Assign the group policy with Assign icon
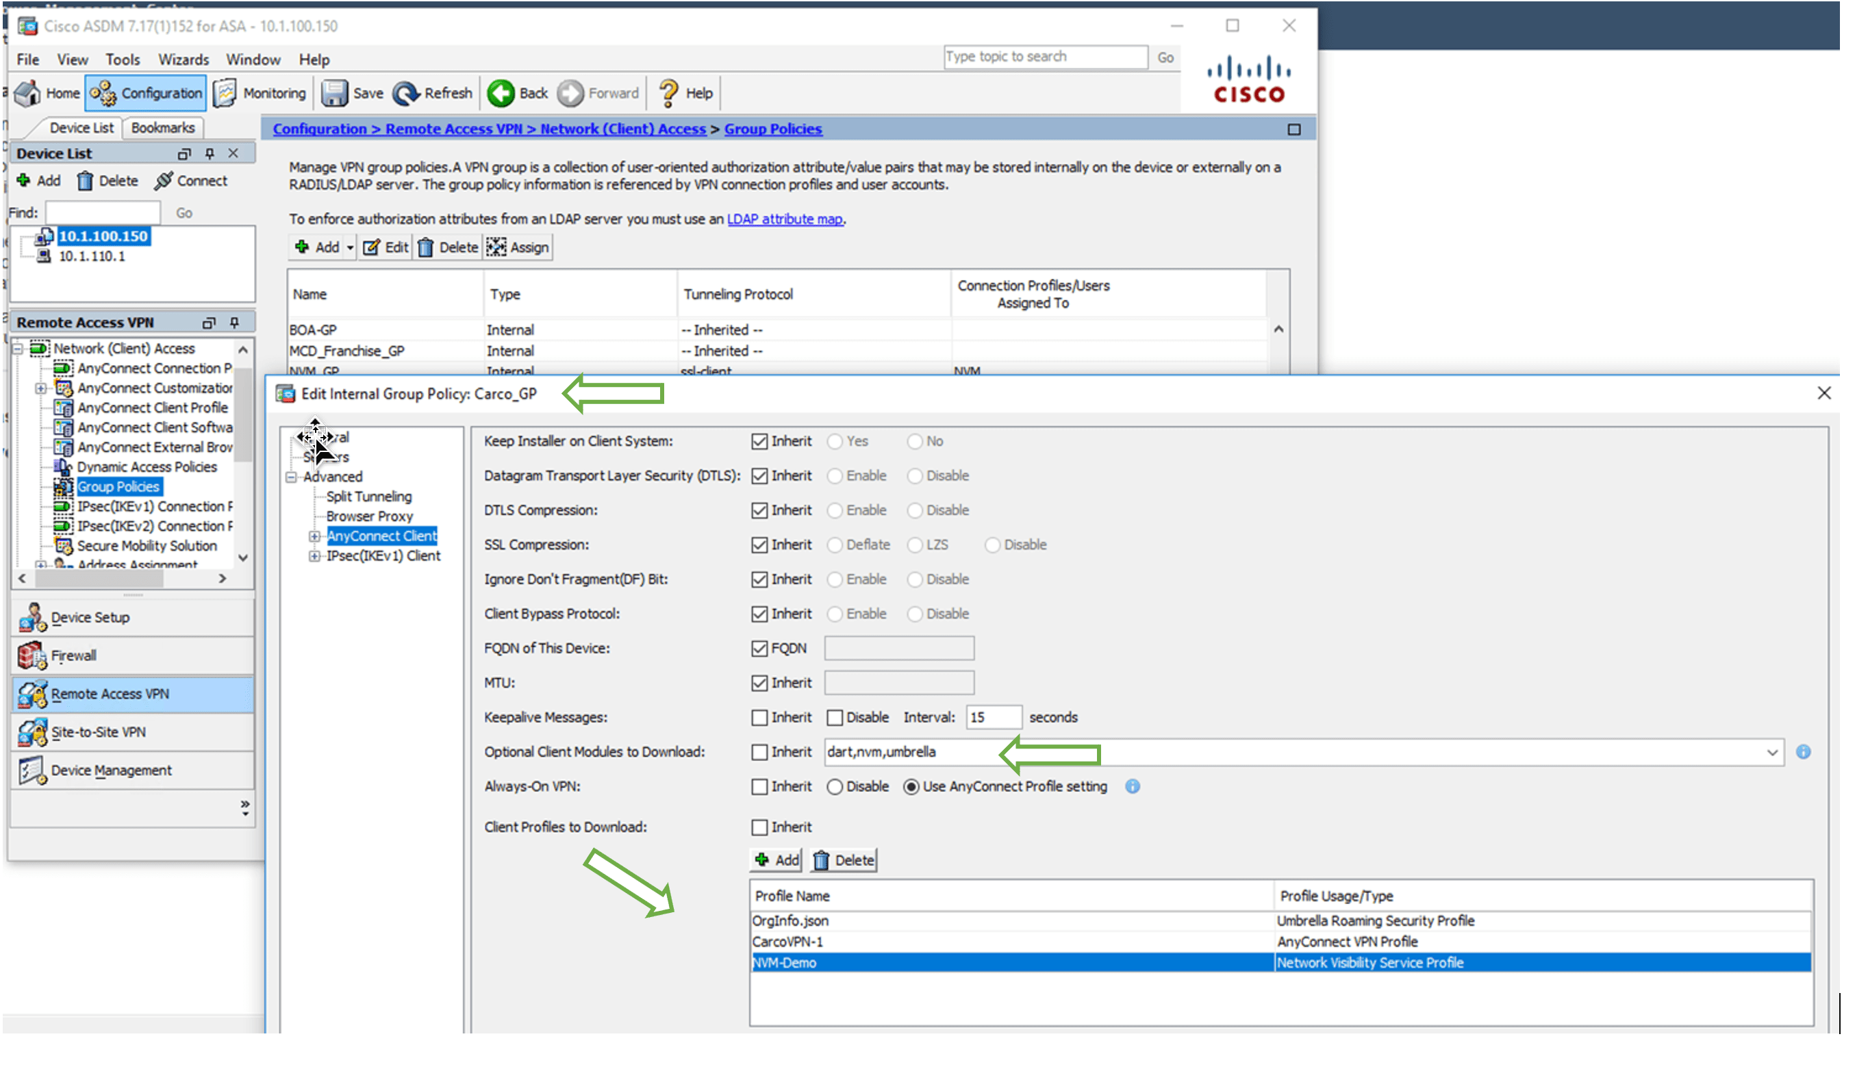The width and height of the screenshot is (1868, 1067). click(496, 248)
